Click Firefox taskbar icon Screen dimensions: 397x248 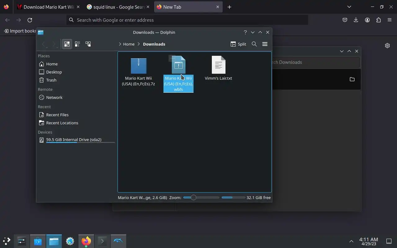point(86,241)
